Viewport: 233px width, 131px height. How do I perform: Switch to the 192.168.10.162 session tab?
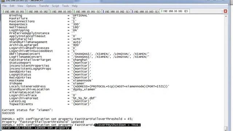coord(37,11)
